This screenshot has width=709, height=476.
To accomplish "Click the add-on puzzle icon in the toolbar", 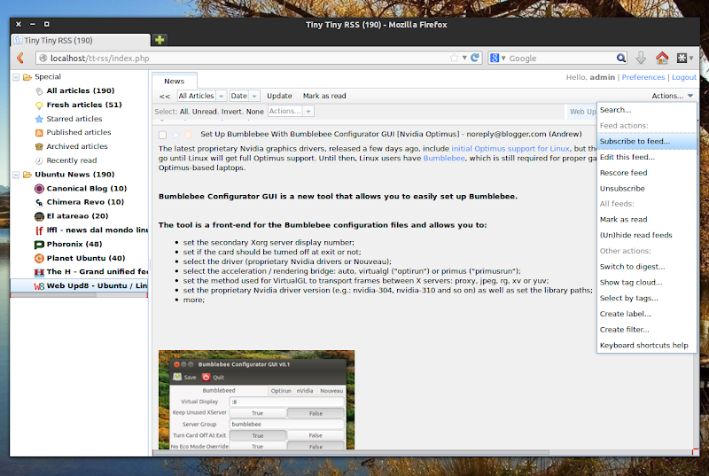I will pyautogui.click(x=682, y=58).
